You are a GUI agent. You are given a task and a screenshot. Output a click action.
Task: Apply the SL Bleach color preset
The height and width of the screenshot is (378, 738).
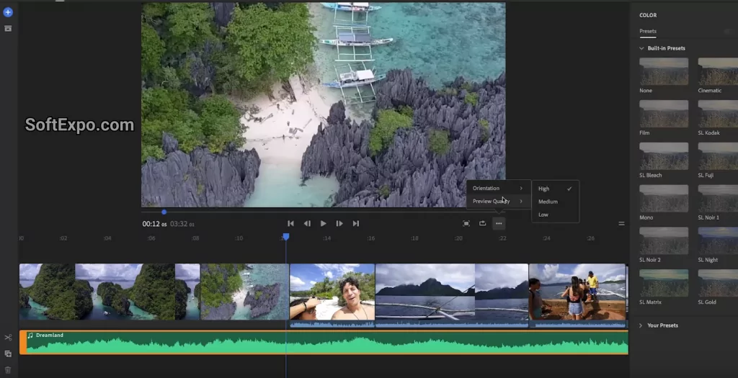(x=664, y=156)
